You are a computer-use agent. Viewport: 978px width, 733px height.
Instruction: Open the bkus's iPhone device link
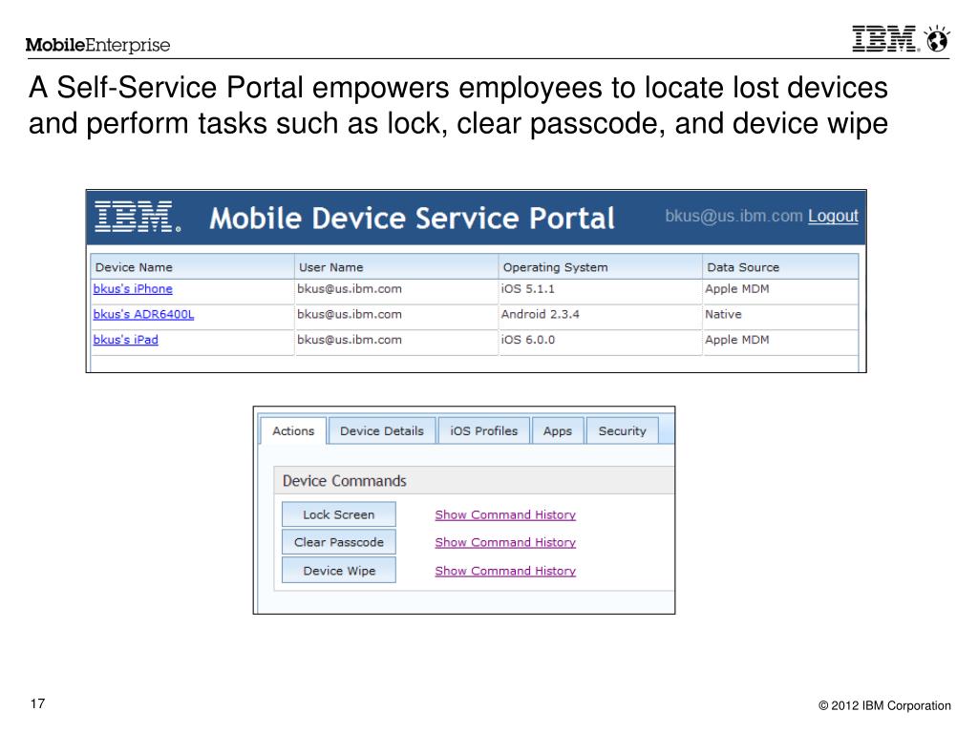(133, 288)
